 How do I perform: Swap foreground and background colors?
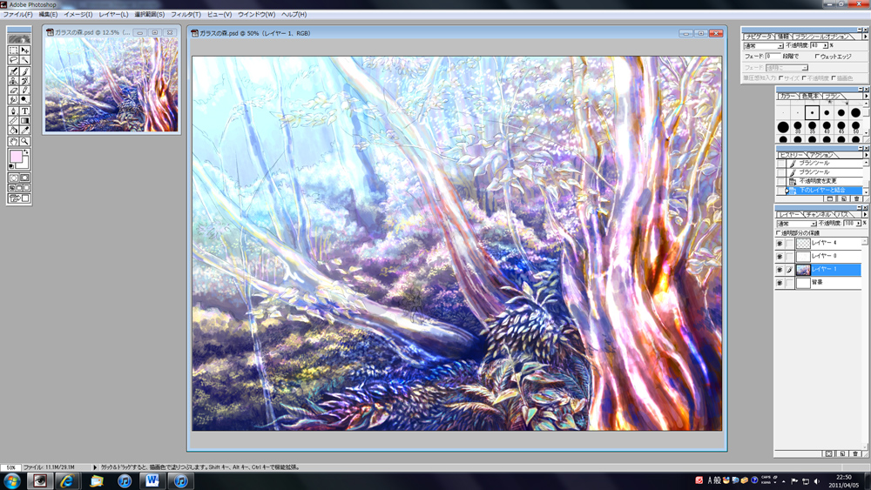(26, 151)
